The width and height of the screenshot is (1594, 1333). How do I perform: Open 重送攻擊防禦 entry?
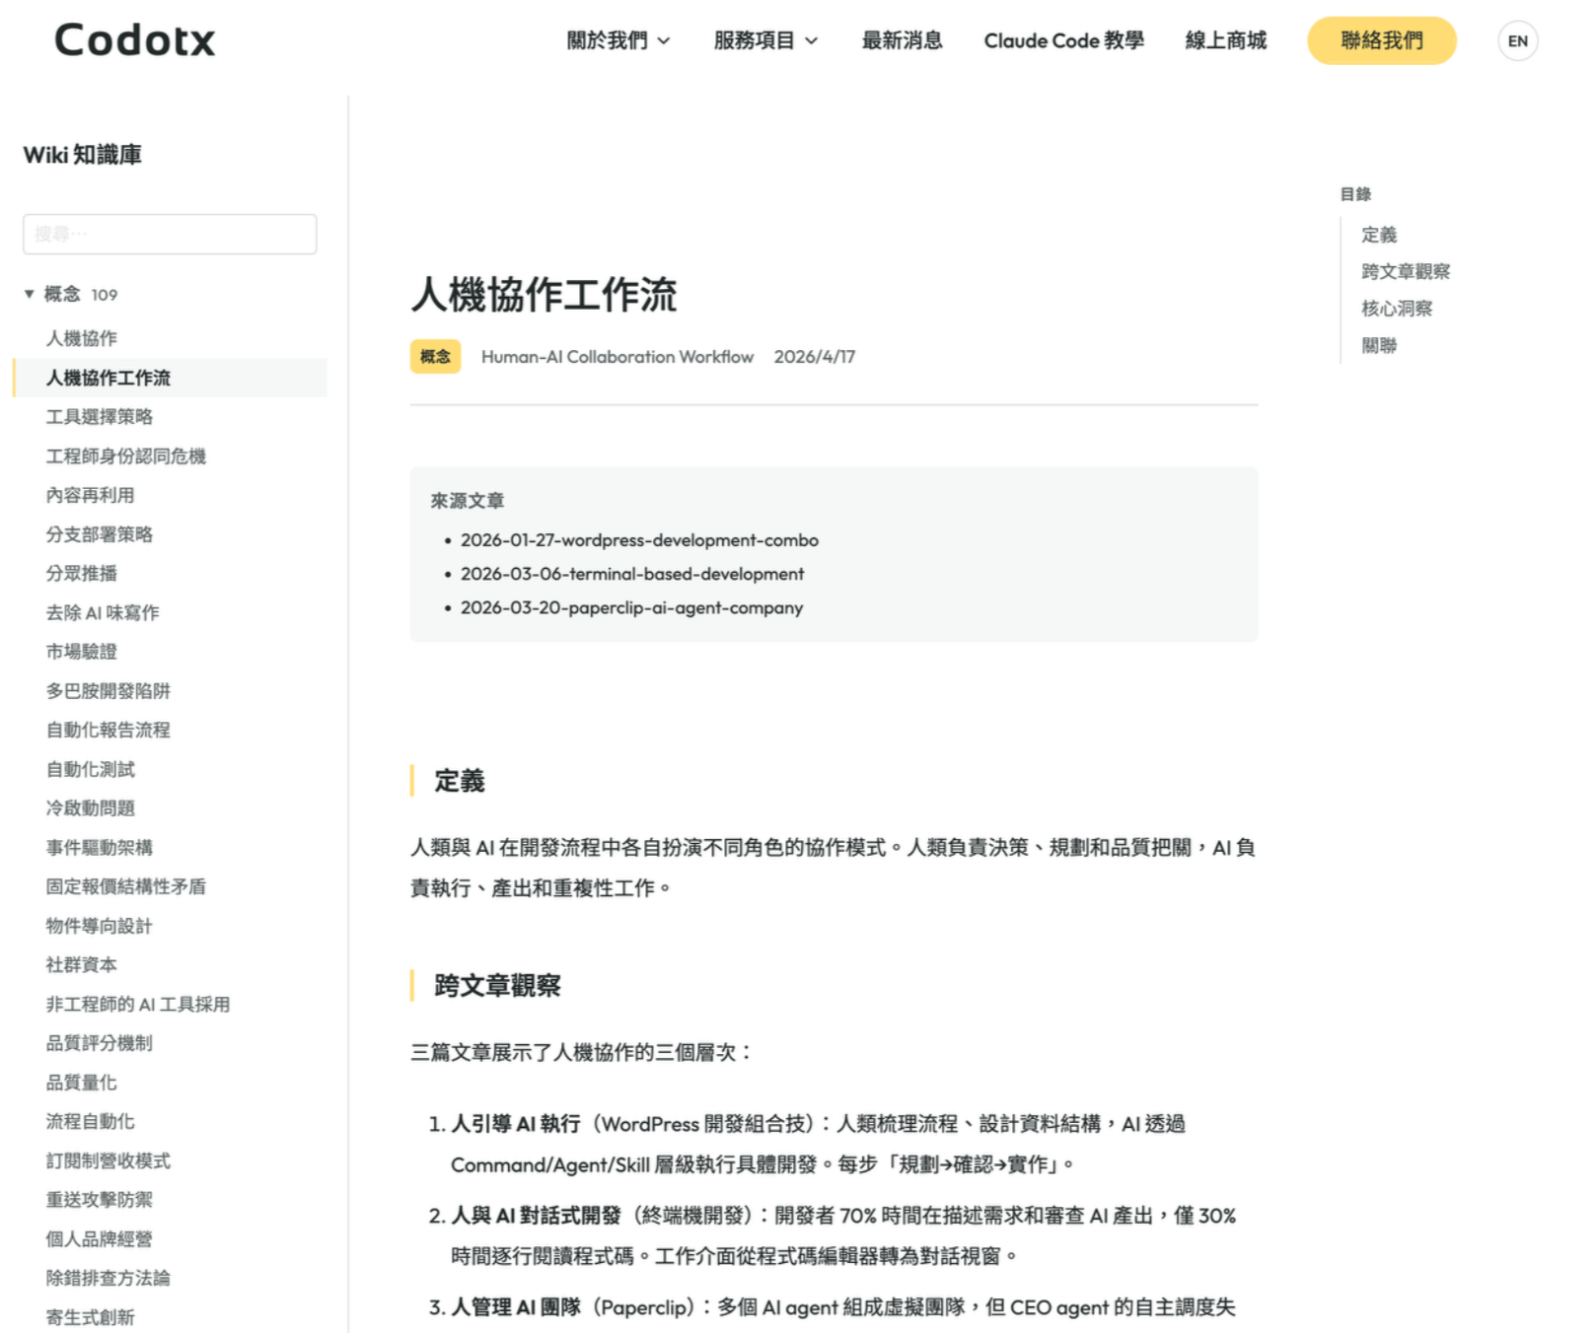click(x=99, y=1200)
